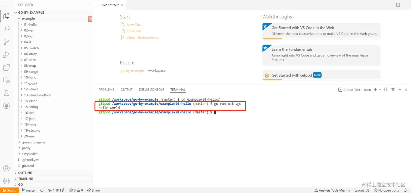Click No open ports status item
This screenshot has height=193, width=411.
pyautogui.click(x=387, y=190)
